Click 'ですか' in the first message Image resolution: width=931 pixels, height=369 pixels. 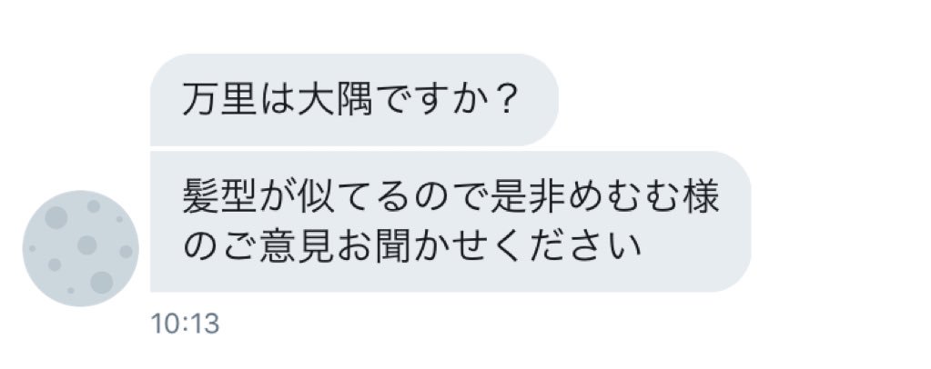tap(431, 100)
